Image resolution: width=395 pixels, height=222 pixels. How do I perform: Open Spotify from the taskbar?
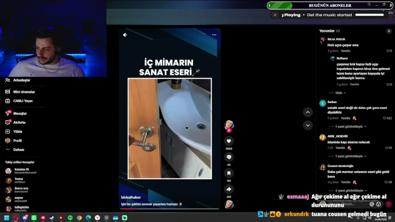pos(70,218)
